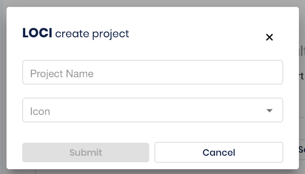
Task: Expand the Icon selection list arrow
Action: point(269,111)
